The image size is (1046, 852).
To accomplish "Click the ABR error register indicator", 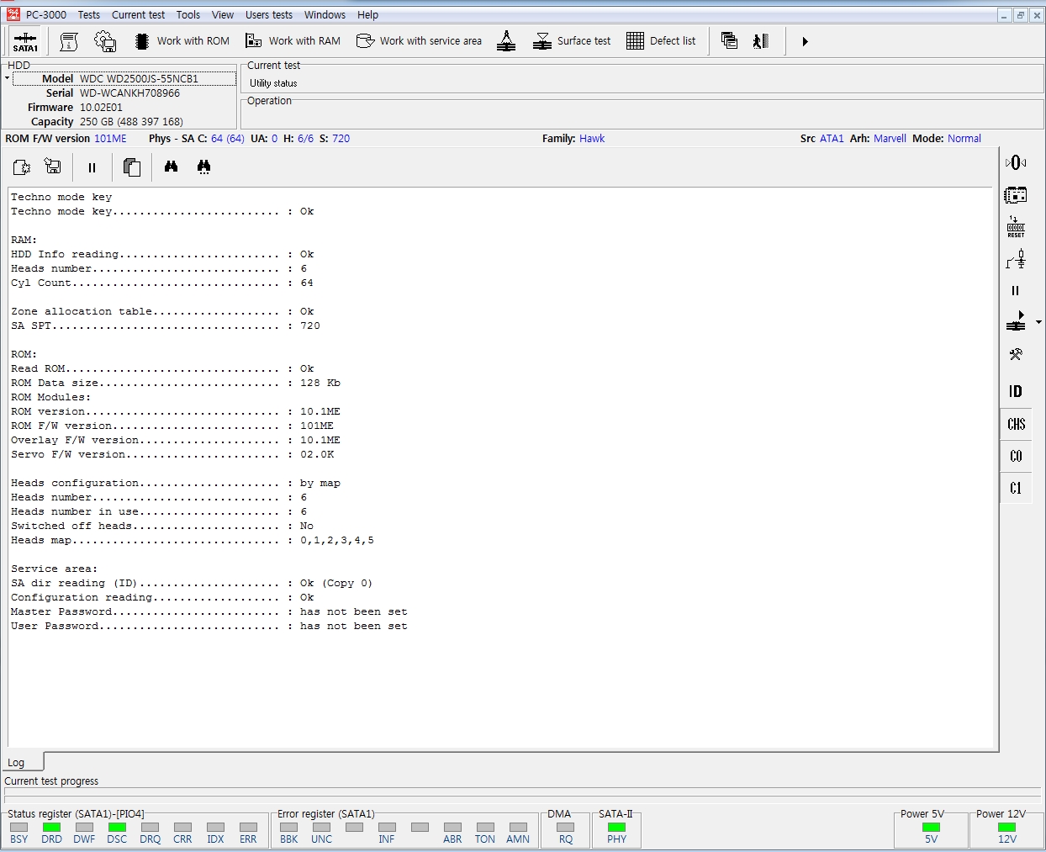I will (x=452, y=833).
